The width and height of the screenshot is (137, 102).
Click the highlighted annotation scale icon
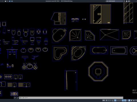pos(129,101)
